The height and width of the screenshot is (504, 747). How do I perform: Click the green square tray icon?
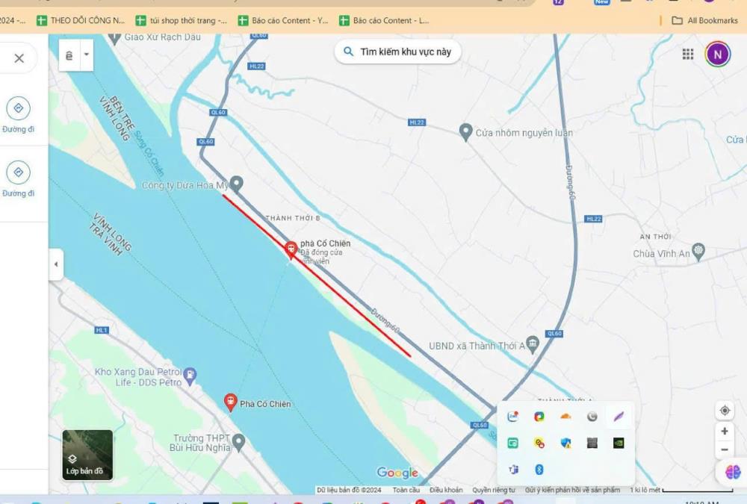tap(512, 444)
